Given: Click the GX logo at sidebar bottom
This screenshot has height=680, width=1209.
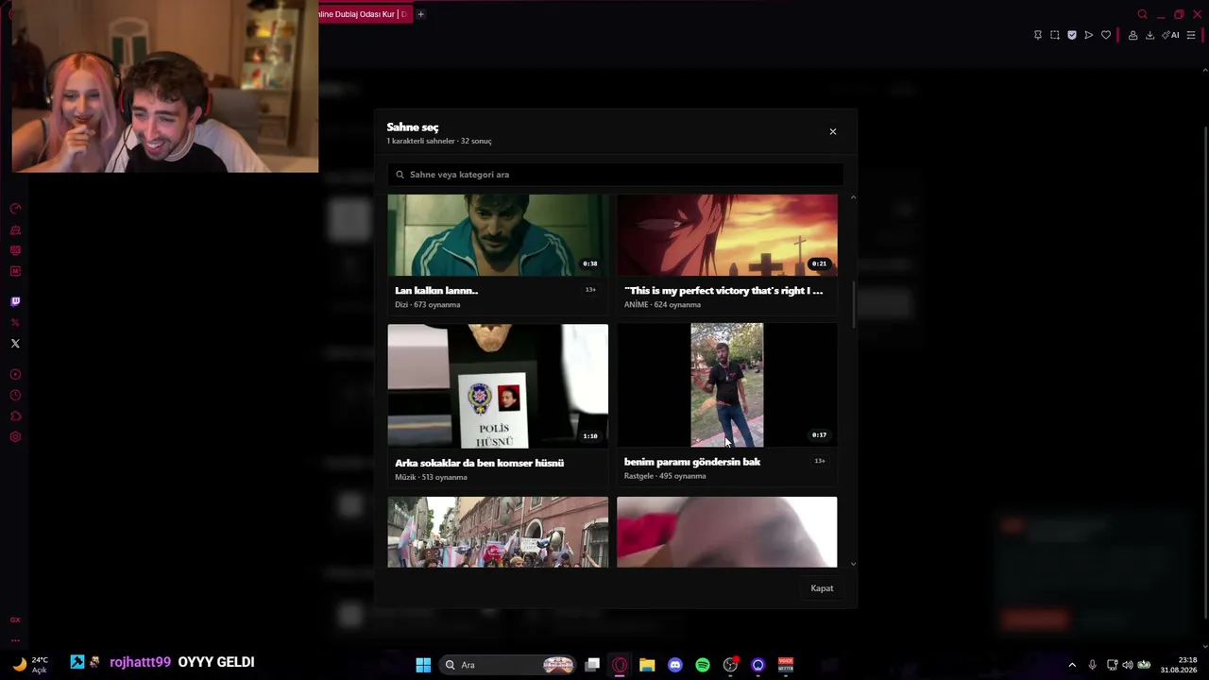Looking at the screenshot, I should (15, 620).
